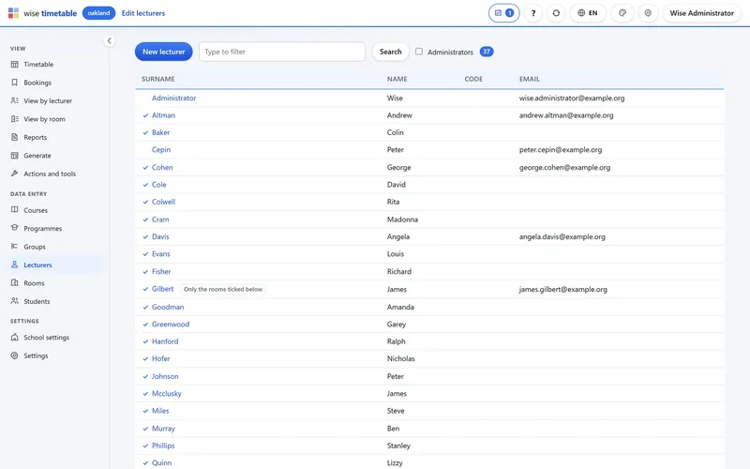Open lecturer Greenwood
The height and width of the screenshot is (469, 750).
tap(171, 325)
